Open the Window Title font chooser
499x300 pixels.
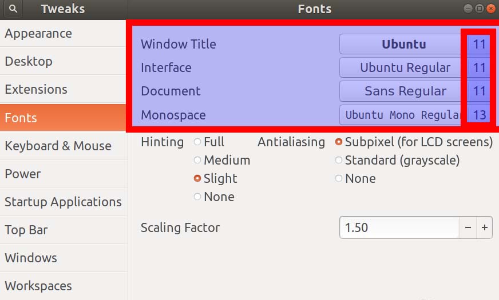[403, 44]
